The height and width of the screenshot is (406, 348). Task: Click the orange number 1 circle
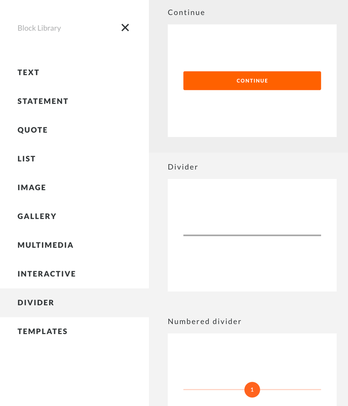[x=252, y=390]
